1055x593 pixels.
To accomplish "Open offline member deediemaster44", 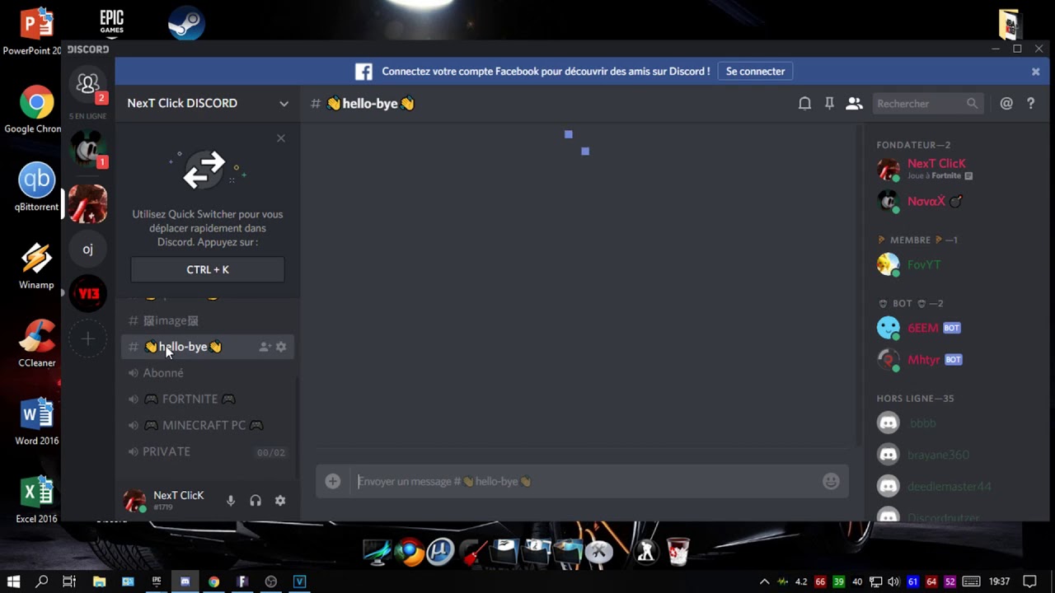I will pos(948,486).
